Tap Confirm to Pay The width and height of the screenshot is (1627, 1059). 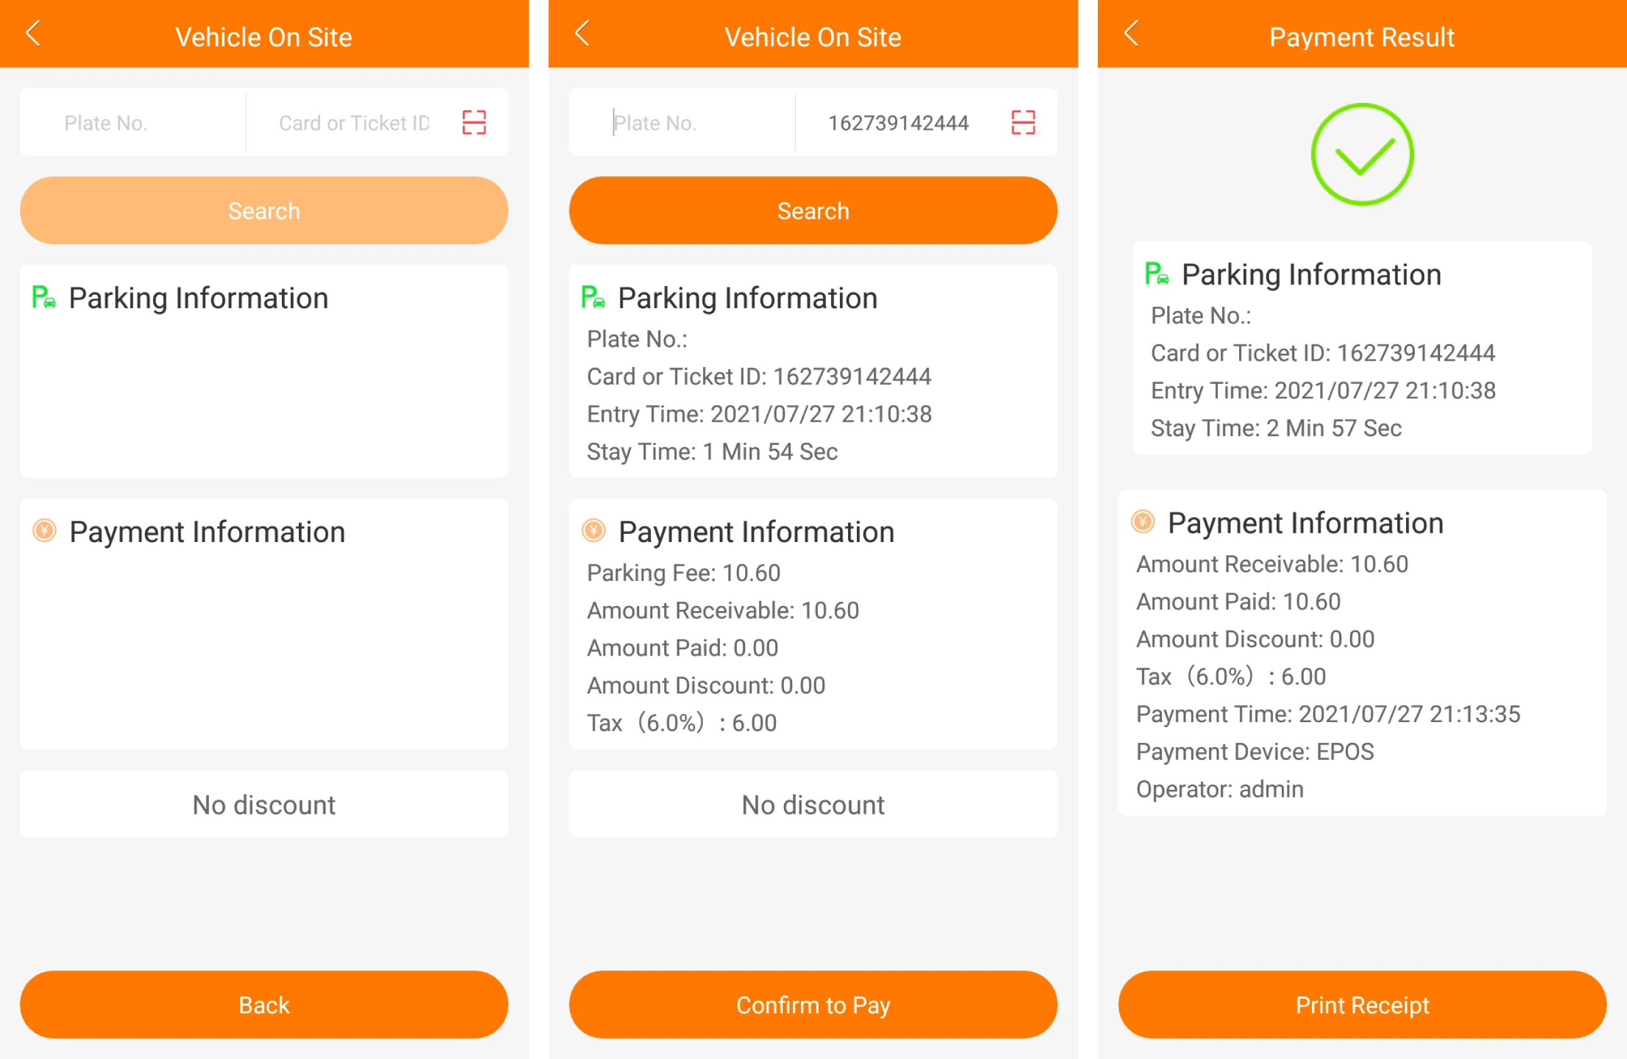813,1004
